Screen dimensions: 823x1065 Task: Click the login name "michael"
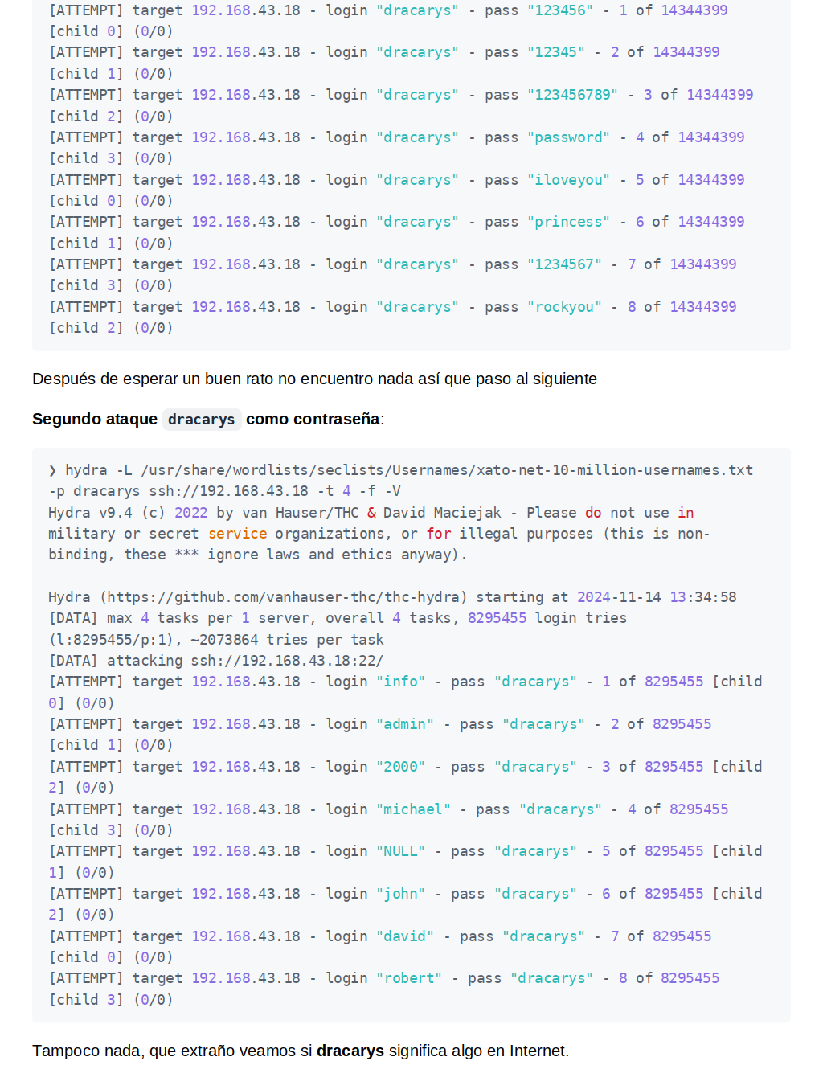click(413, 809)
